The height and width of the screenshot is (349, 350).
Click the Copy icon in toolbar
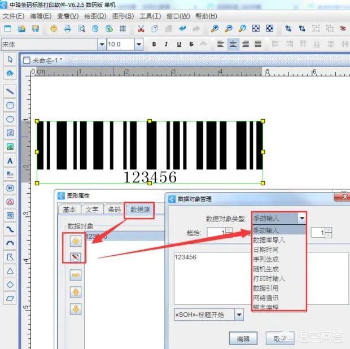[x=155, y=29]
